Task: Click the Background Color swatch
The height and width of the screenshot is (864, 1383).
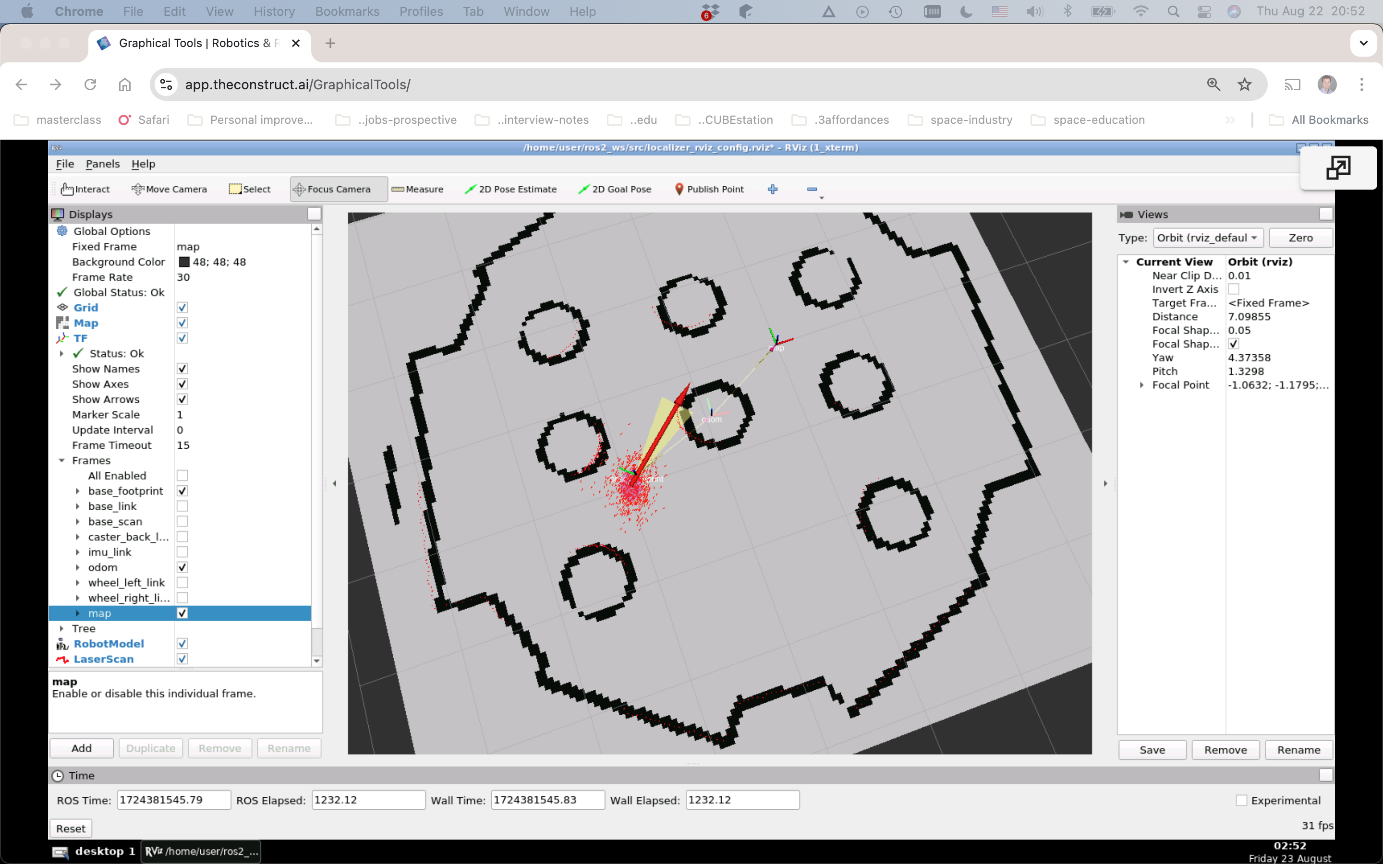Action: [x=184, y=262]
